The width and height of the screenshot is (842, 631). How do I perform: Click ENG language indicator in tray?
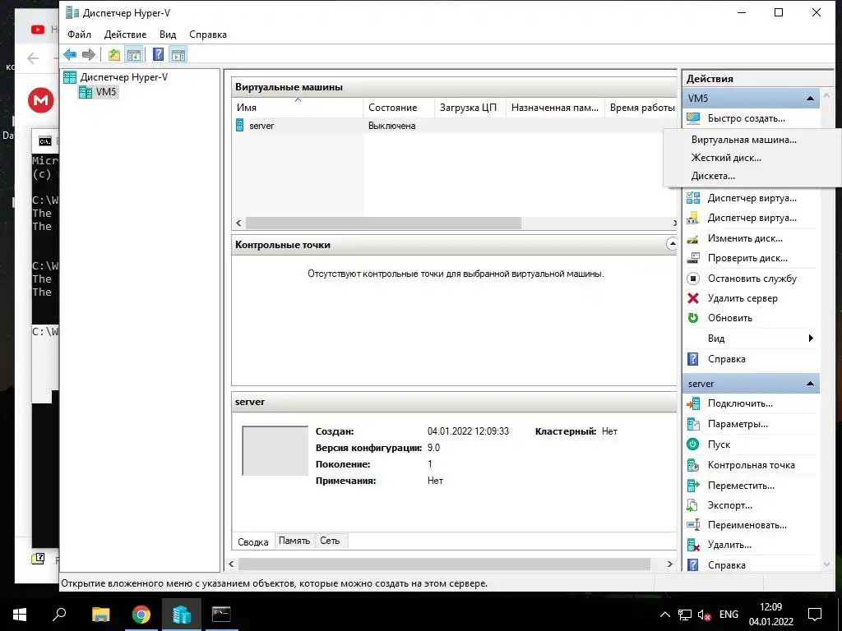729,615
